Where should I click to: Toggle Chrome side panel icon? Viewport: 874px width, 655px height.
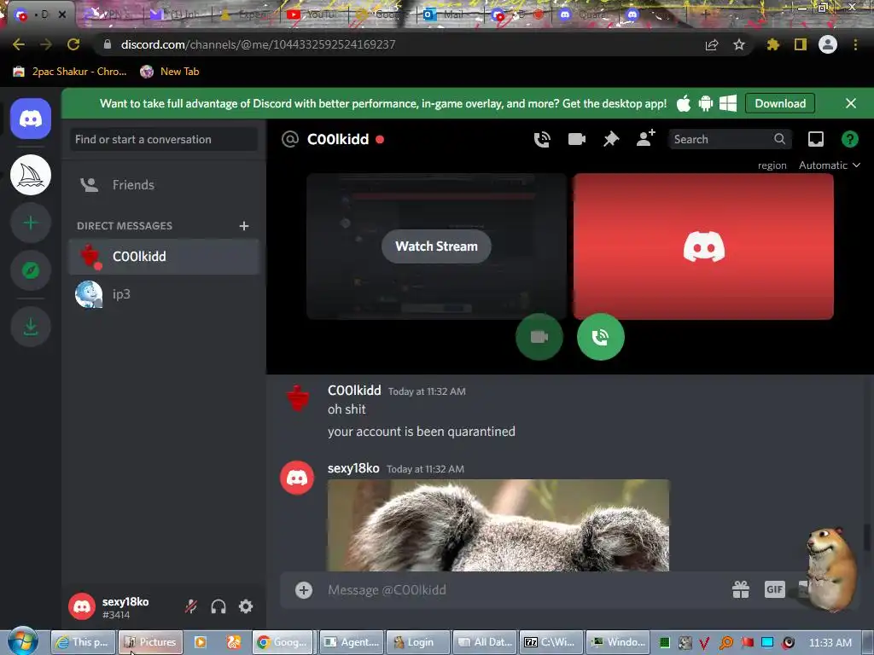tap(801, 44)
